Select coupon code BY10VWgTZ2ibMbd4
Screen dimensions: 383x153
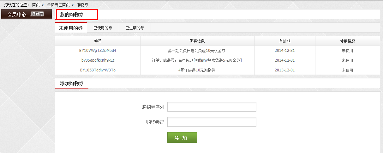(x=98, y=51)
